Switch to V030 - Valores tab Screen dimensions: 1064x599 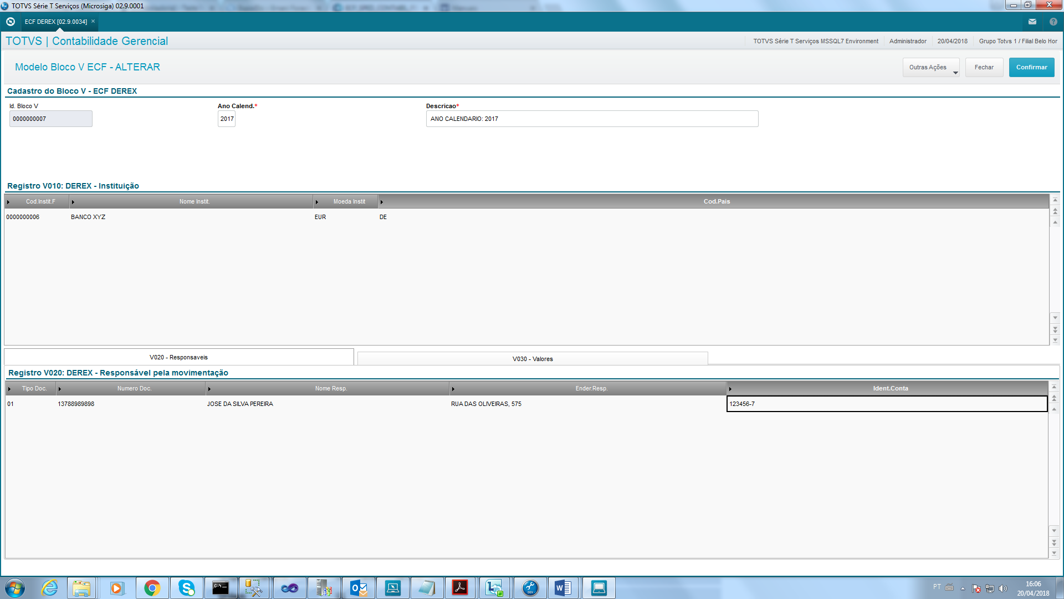coord(532,359)
